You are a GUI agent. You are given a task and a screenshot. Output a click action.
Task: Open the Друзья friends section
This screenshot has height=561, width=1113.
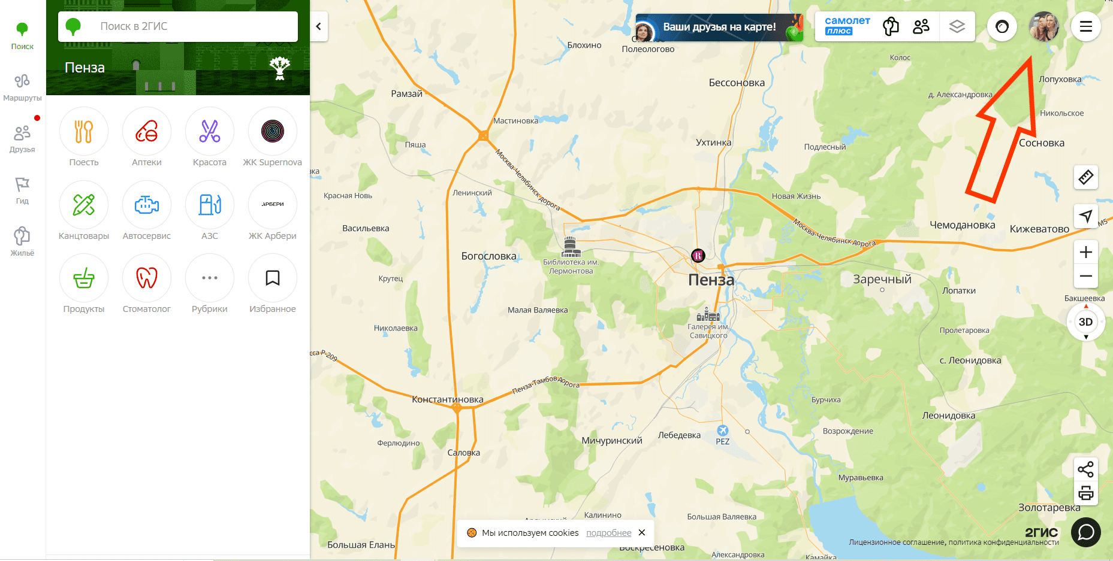pos(22,139)
